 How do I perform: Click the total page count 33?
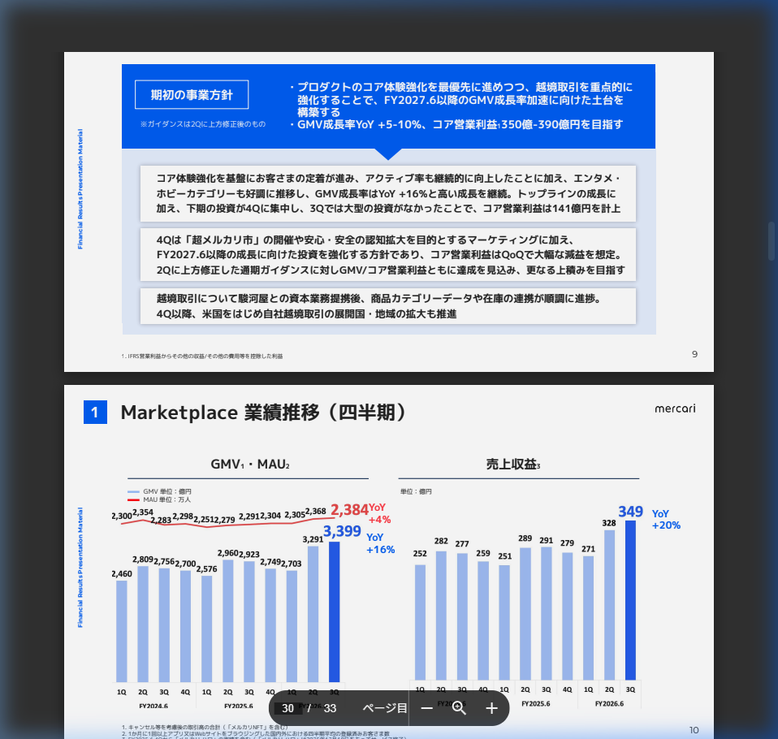[x=330, y=708]
